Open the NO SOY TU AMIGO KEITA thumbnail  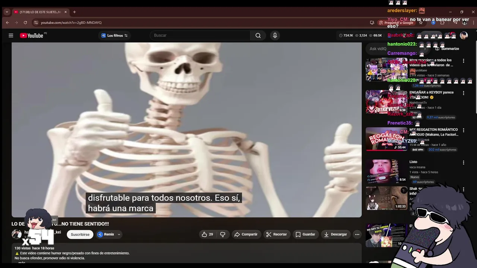(x=386, y=235)
